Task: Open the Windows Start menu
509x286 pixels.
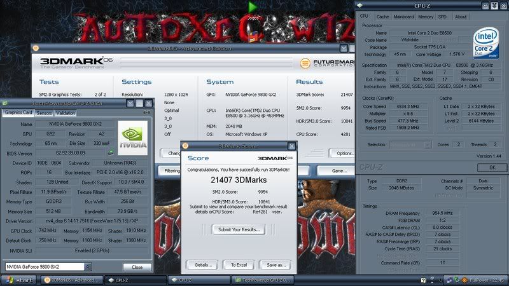Action: (19, 280)
